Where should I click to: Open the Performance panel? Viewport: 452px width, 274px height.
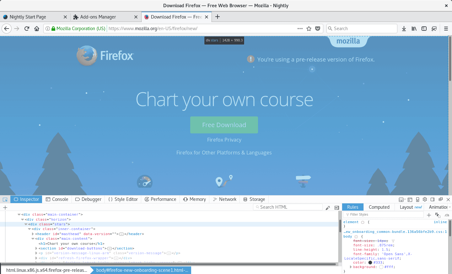[x=160, y=199]
